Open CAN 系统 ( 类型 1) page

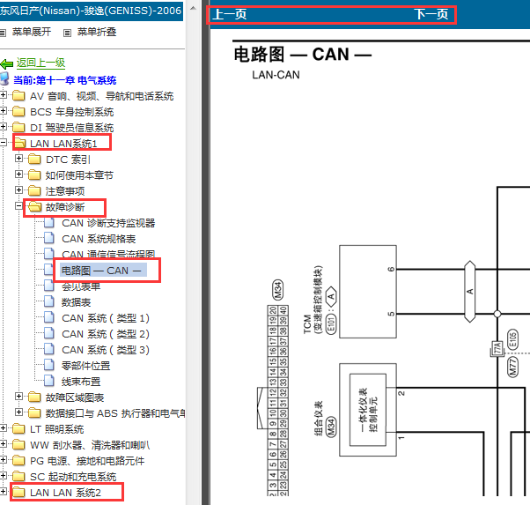pos(106,318)
